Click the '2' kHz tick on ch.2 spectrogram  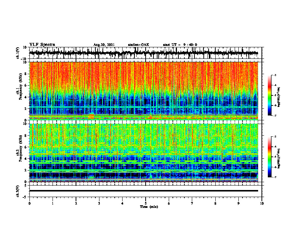(26, 170)
